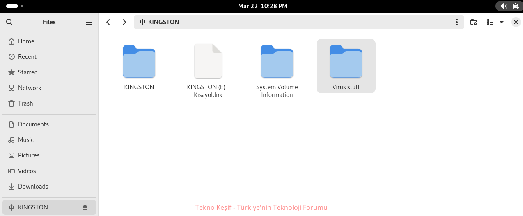Click the Videos icon in sidebar
The width and height of the screenshot is (523, 216).
point(11,171)
